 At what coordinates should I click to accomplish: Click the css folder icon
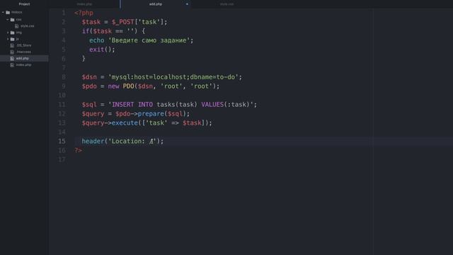(x=13, y=20)
